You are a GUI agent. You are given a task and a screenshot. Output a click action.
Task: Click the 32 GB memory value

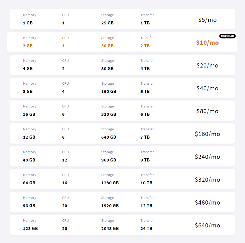coord(29,137)
